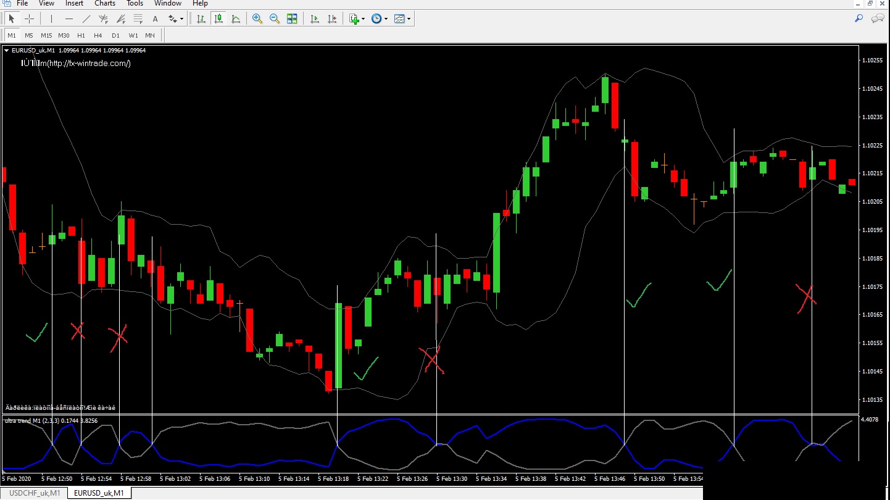Viewport: 890px width, 500px height.
Task: Switch timeframe to M5
Action: 29,35
